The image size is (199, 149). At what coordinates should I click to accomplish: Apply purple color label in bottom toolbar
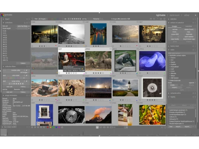(x=59, y=127)
